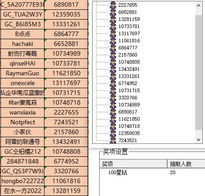Select spreadsheet cell with ID 11621850
The width and height of the screenshot is (205, 196).
(x=66, y=73)
